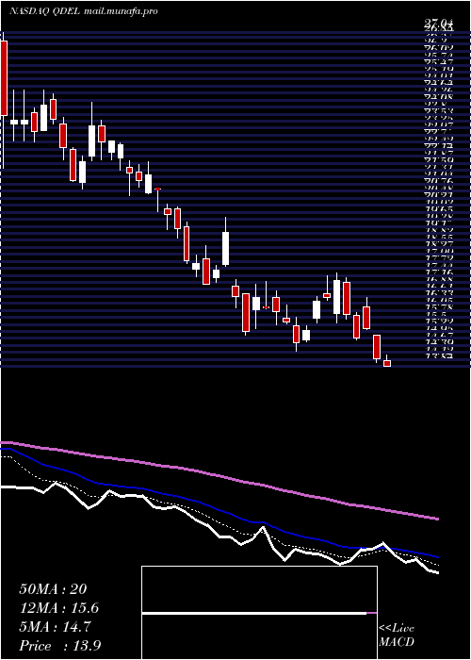Click the NASDAQ QDEL mail.munafa.pro chart title
Screen dimensions: 471x660
coord(84,11)
